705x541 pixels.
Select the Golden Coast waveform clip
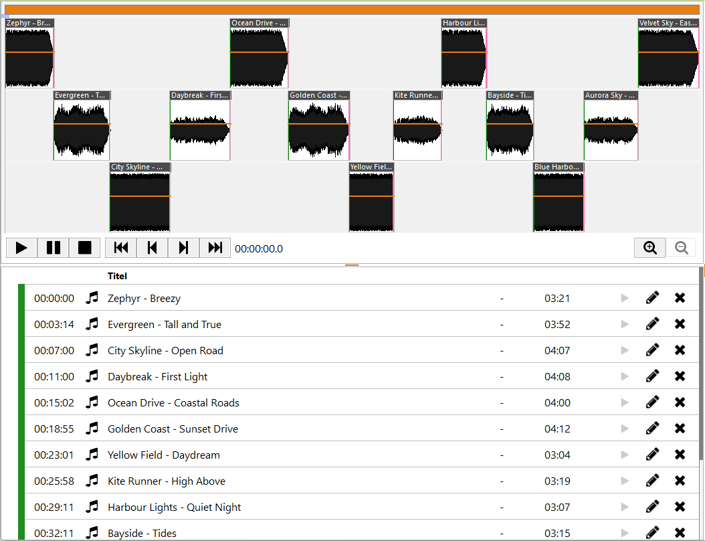319,125
